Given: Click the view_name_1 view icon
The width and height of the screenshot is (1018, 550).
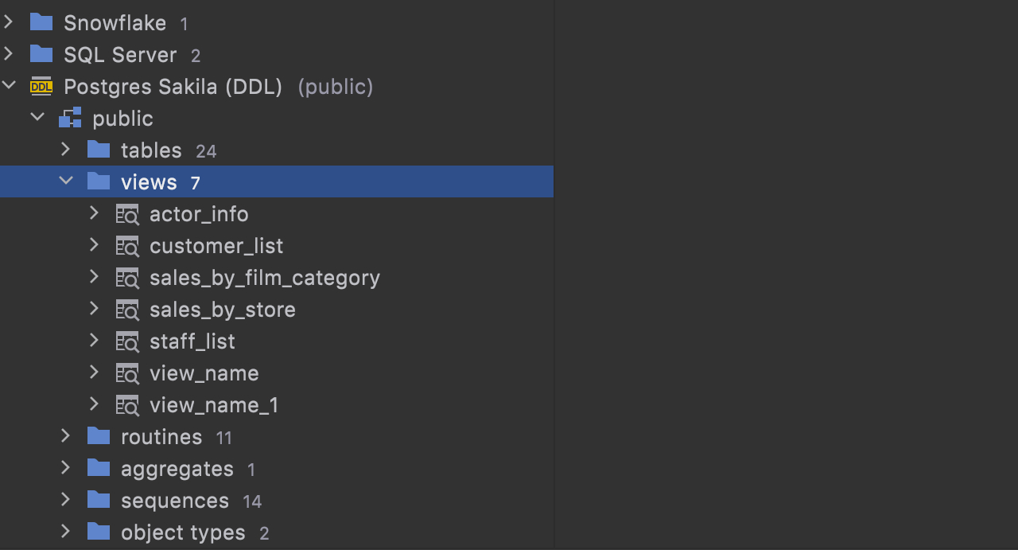Looking at the screenshot, I should 127,405.
